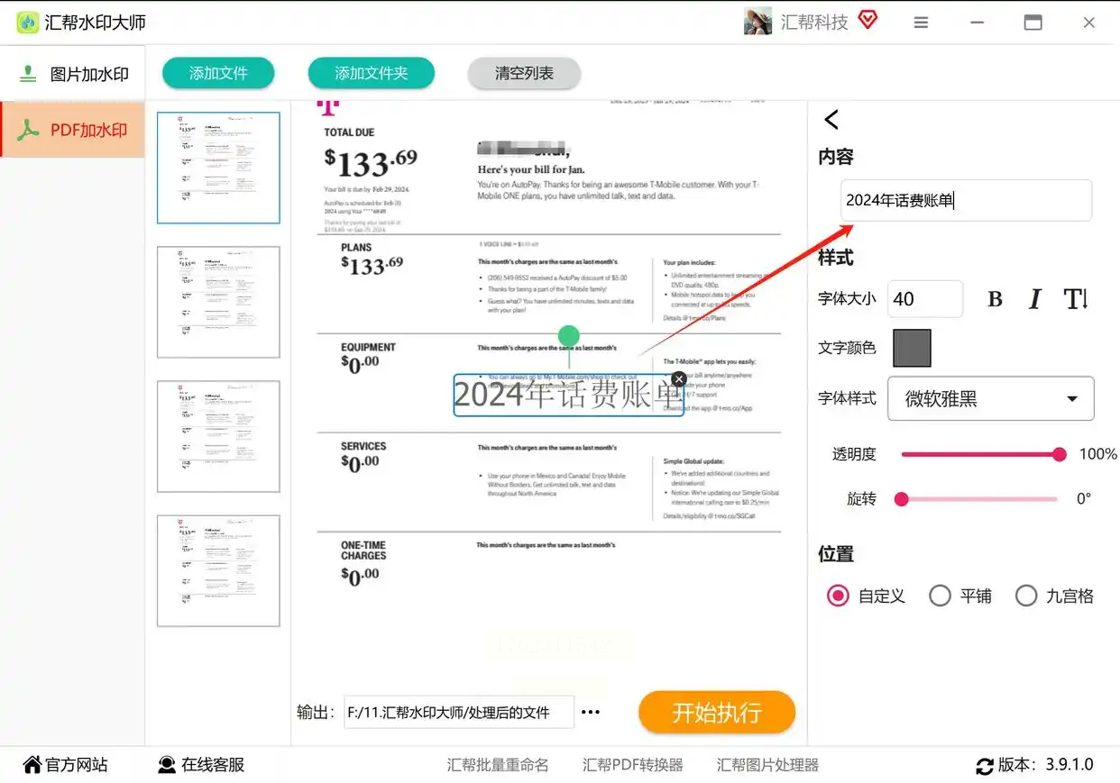Image resolution: width=1120 pixels, height=783 pixels.
Task: Click the 字体大小 input showing 40
Action: (925, 299)
